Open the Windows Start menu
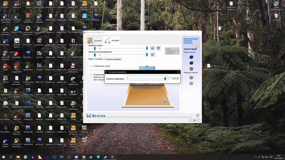Image resolution: width=285 pixels, height=160 pixels. pos(4,157)
